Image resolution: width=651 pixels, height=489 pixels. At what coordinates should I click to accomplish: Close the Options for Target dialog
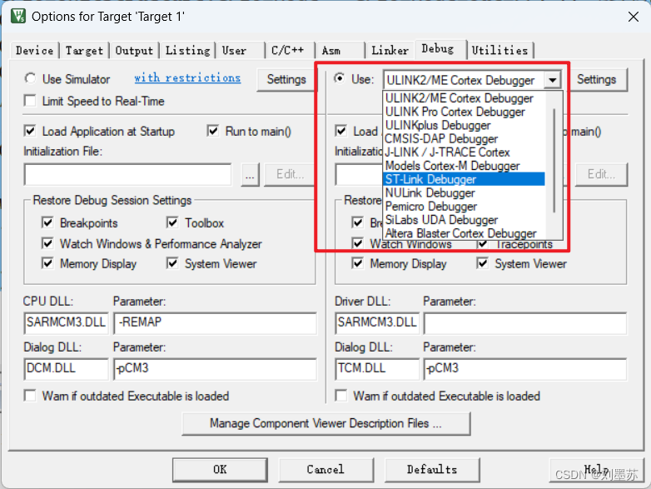click(634, 17)
